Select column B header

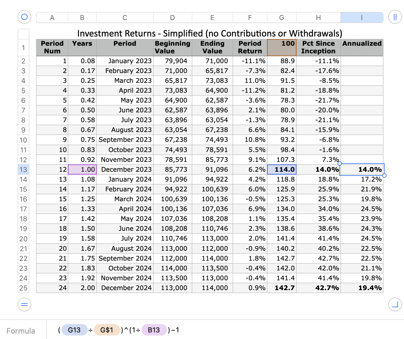coord(82,18)
